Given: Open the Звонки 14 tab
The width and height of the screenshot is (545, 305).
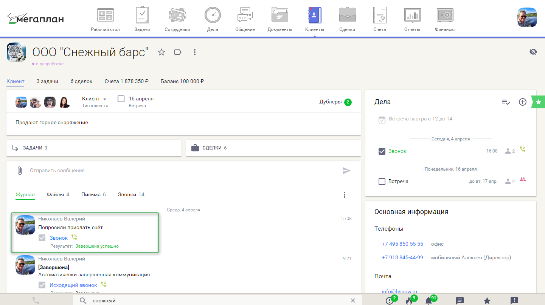Looking at the screenshot, I should click(131, 195).
